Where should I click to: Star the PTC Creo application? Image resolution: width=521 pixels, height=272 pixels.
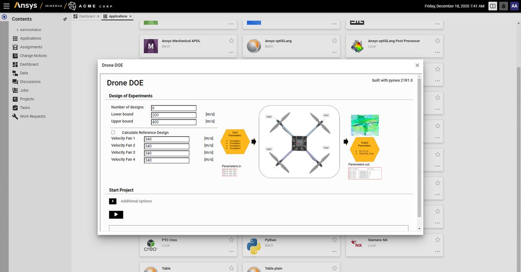tap(231, 240)
